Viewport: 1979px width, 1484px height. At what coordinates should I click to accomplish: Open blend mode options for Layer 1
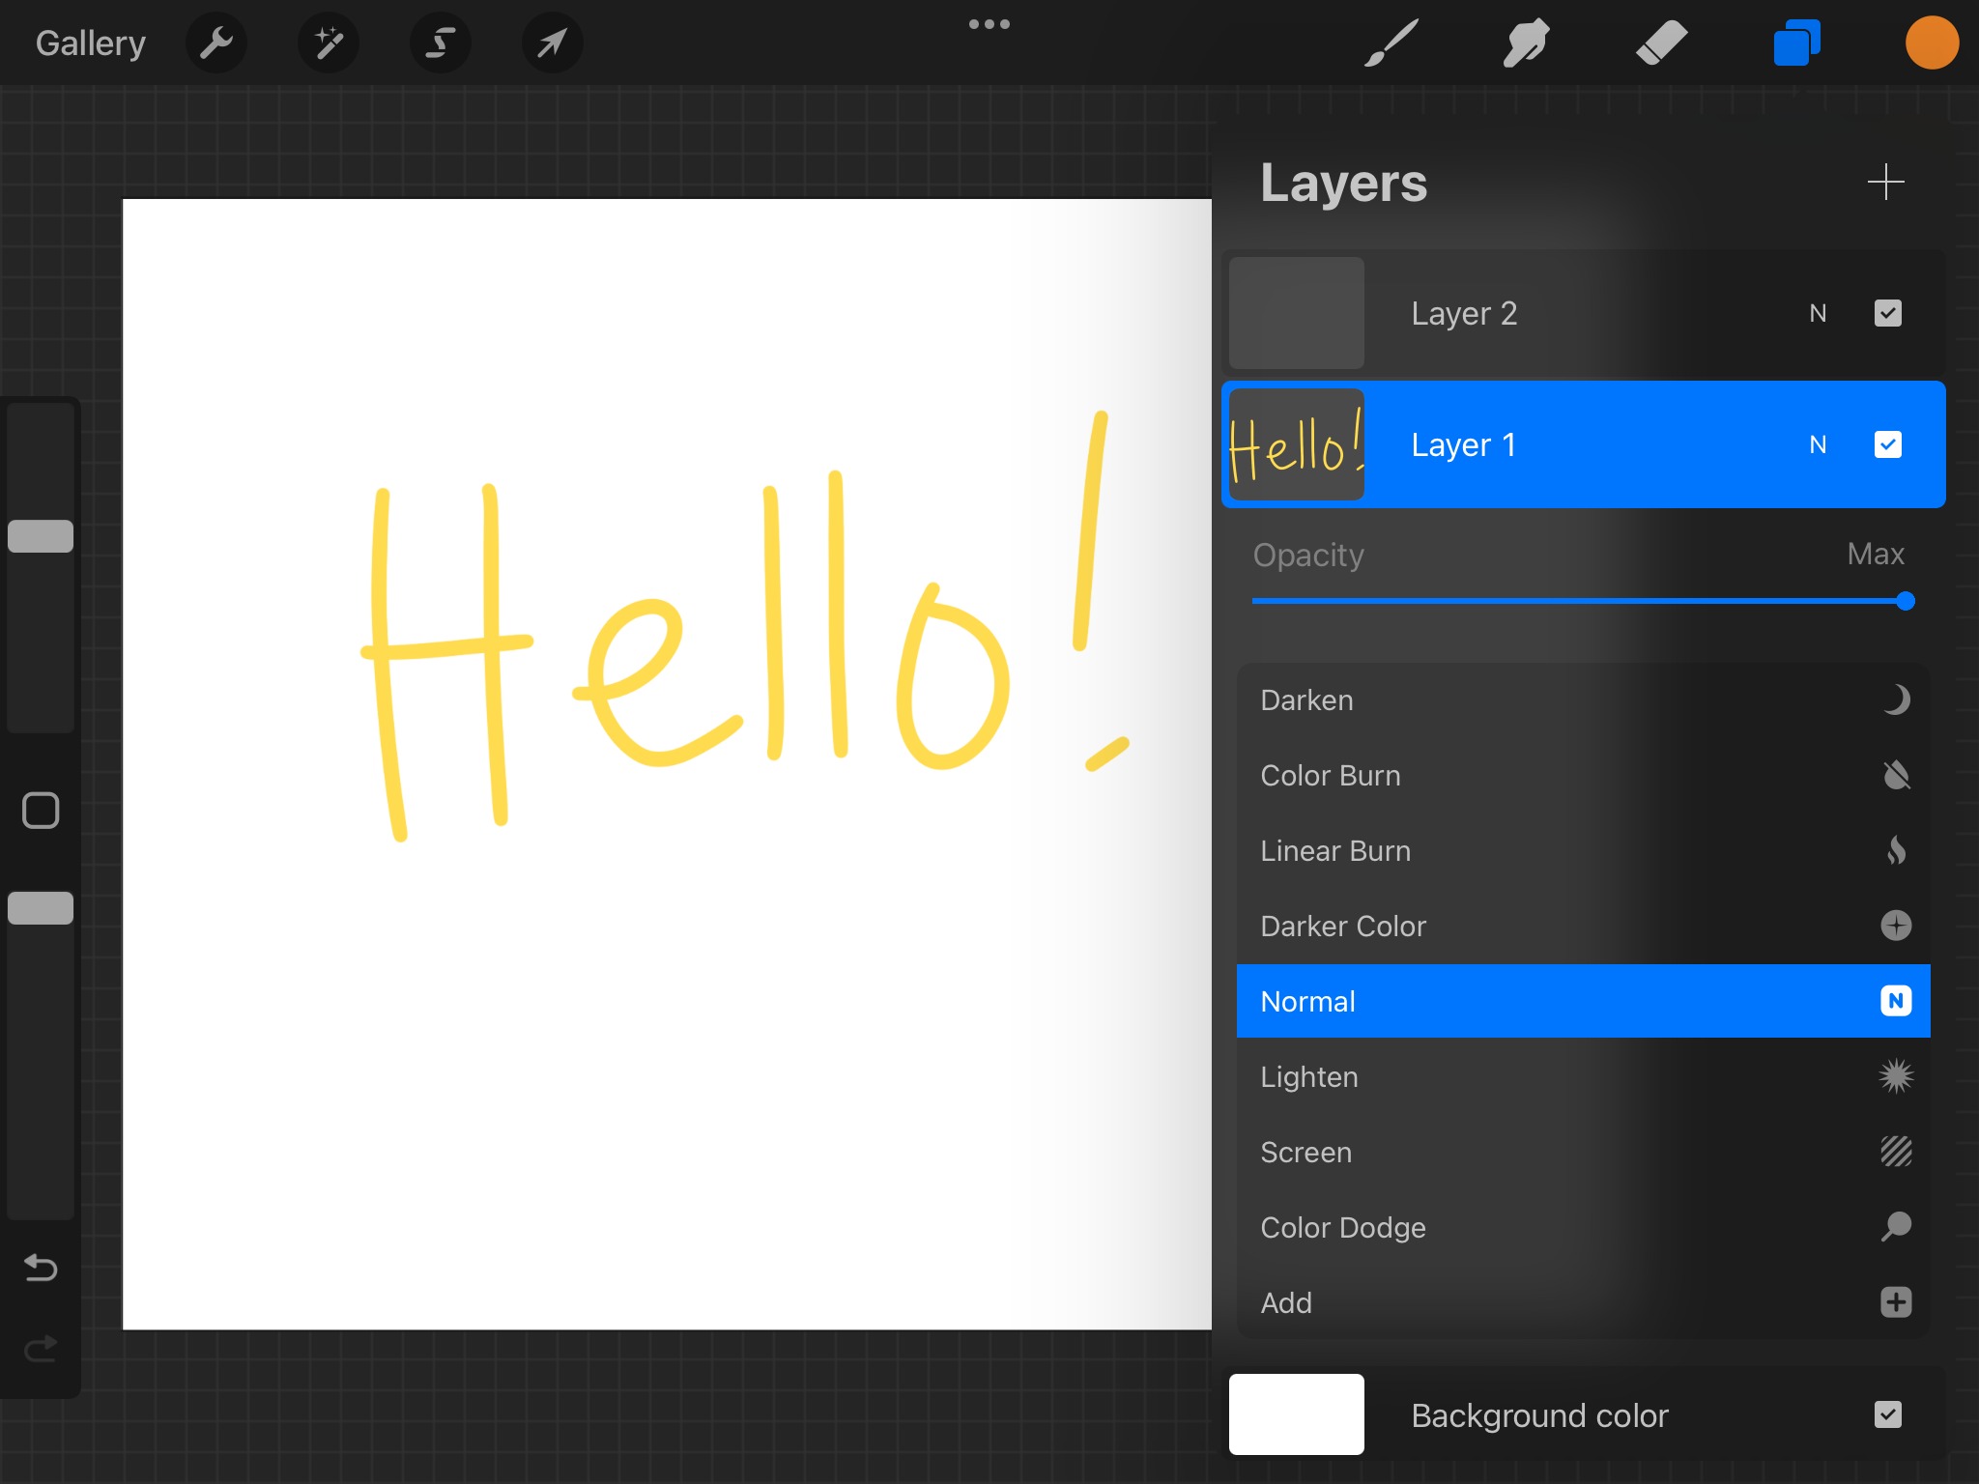(1818, 444)
